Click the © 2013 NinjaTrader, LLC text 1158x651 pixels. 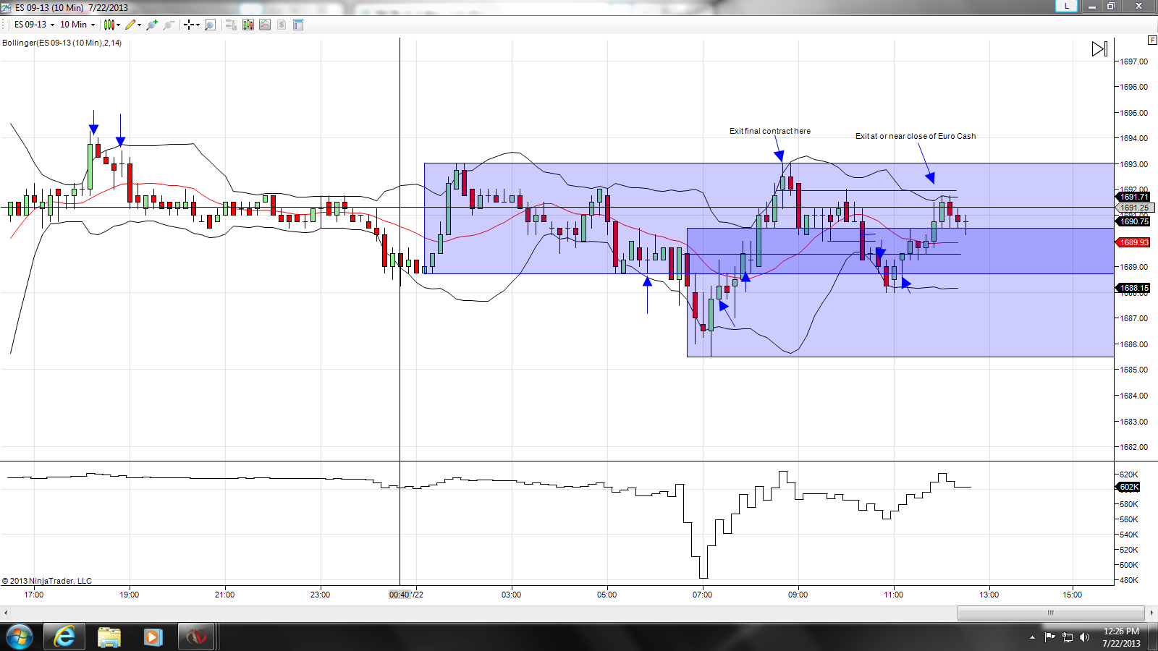click(47, 581)
